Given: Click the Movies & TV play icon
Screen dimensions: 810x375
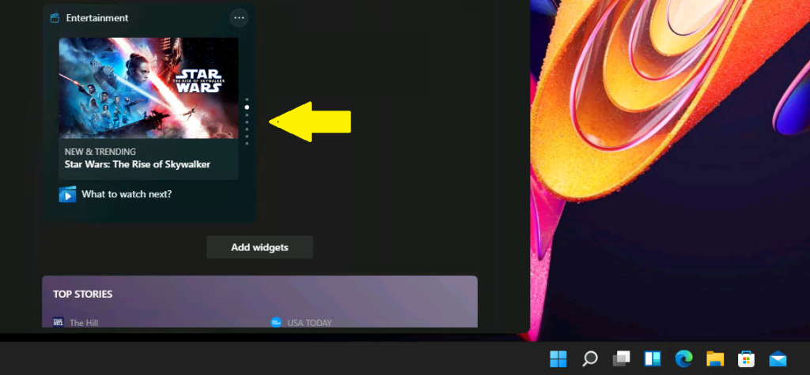Looking at the screenshot, I should [67, 194].
